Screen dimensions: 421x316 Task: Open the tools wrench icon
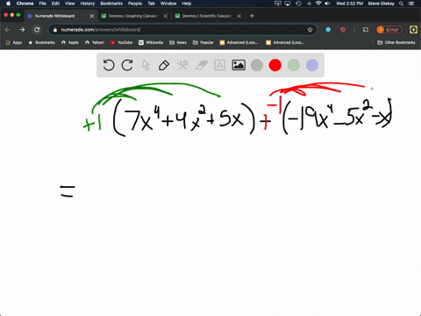[x=182, y=65]
